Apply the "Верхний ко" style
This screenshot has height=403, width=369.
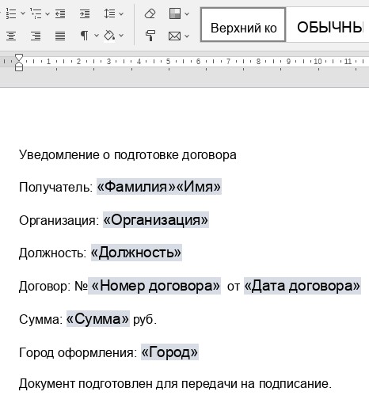[243, 25]
